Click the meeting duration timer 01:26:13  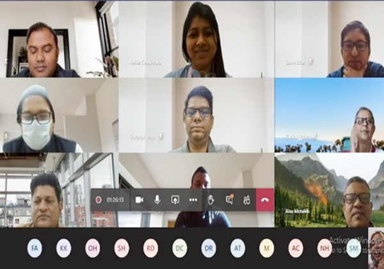pos(114,200)
